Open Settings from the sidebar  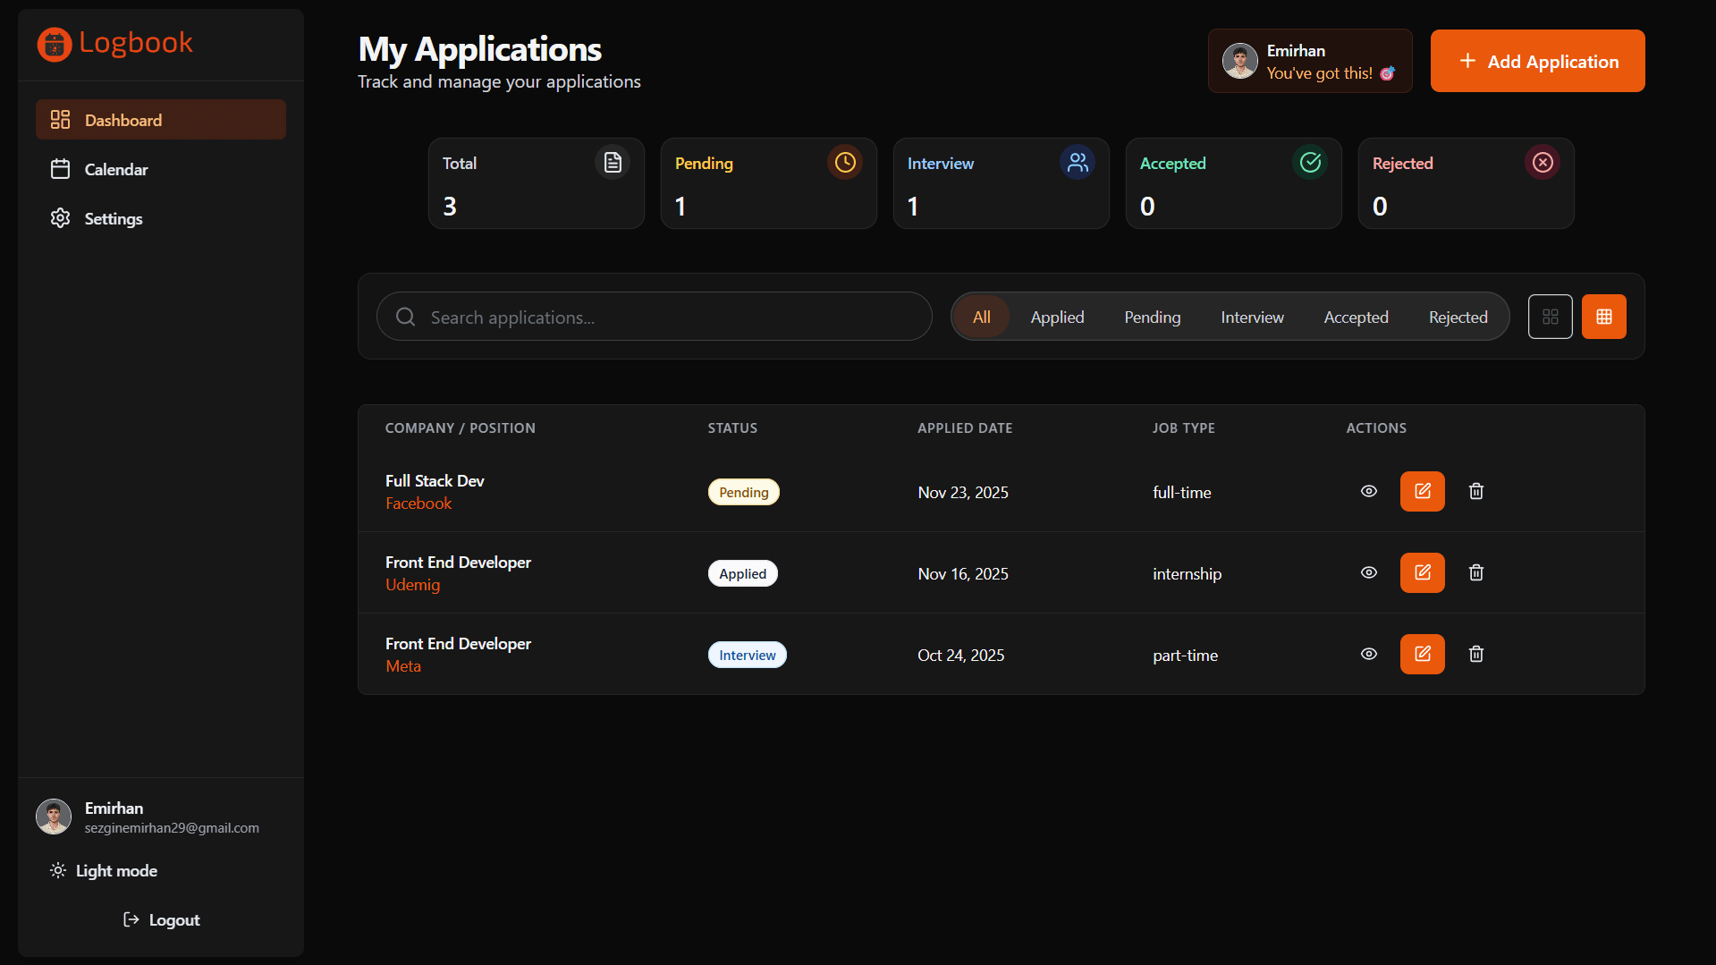[x=161, y=218]
